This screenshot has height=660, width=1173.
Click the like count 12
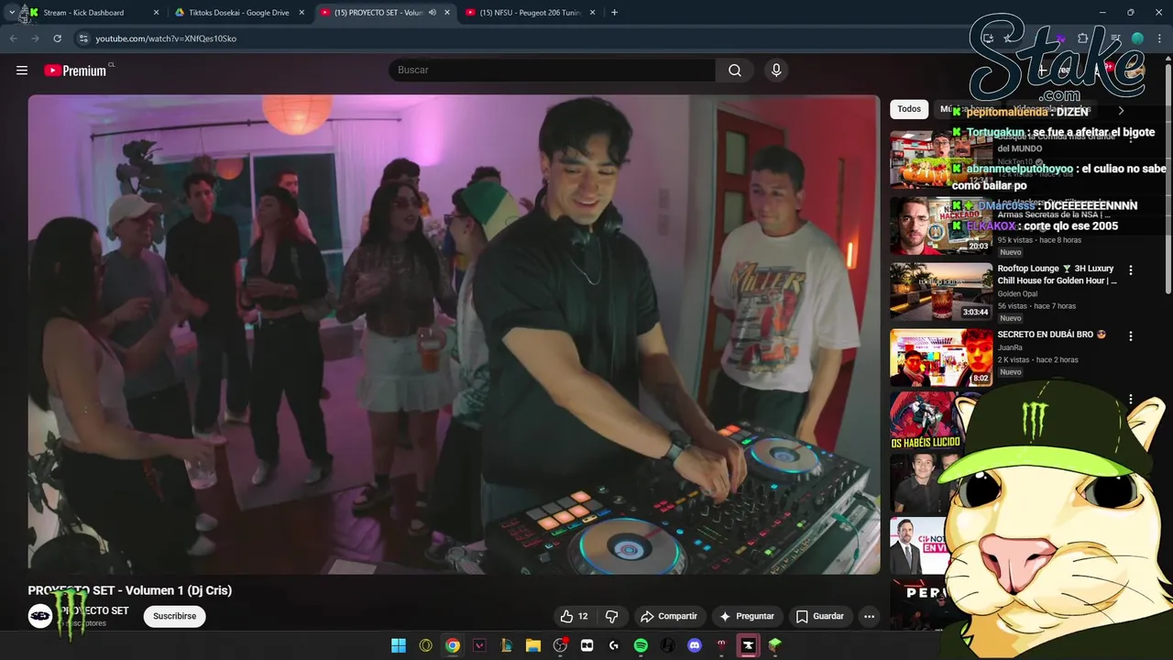coord(583,616)
